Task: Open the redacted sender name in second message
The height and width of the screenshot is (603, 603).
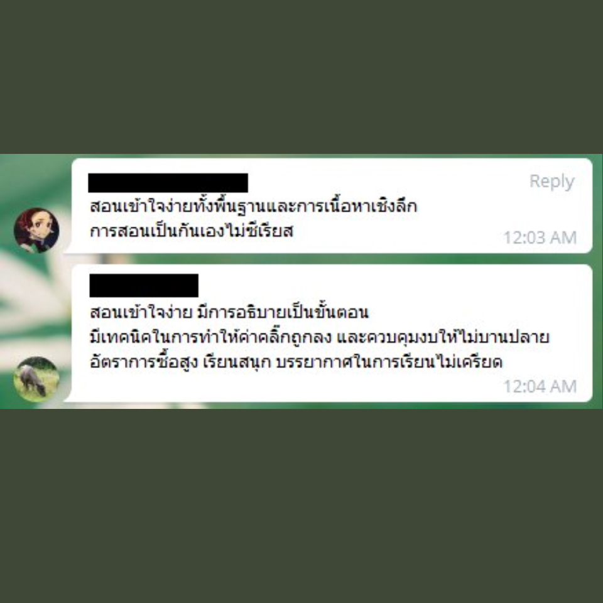Action: (x=144, y=285)
